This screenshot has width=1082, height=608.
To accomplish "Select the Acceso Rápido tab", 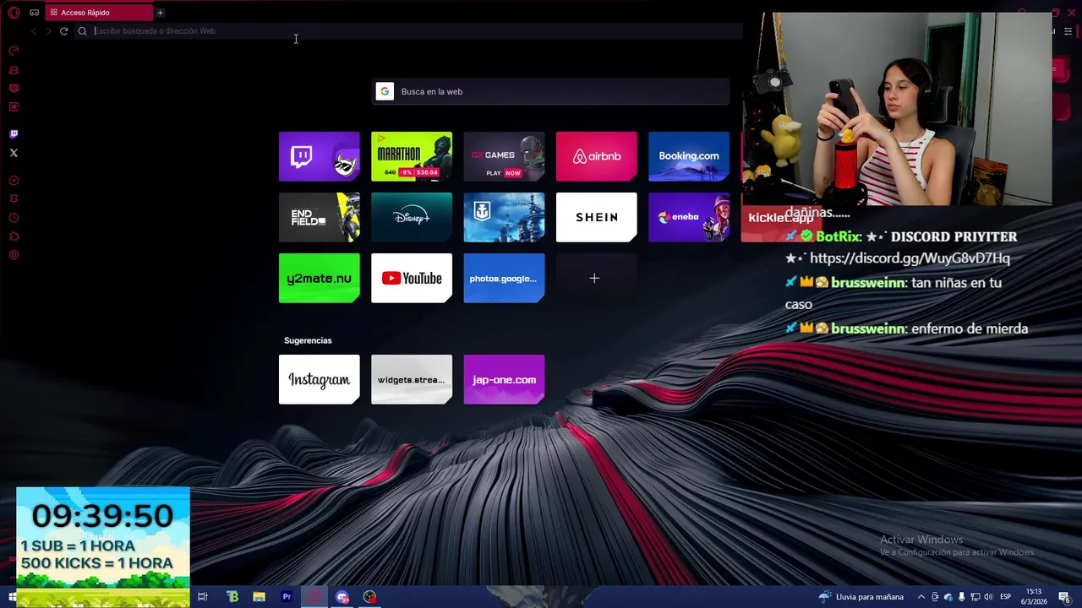I will [100, 13].
